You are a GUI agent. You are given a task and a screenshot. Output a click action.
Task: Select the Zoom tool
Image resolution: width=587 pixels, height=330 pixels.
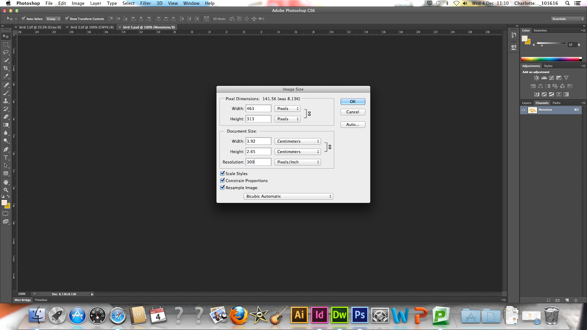(x=6, y=190)
